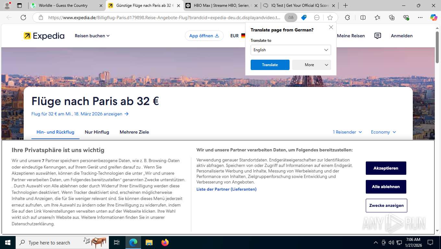Click the App öffnen button
The height and width of the screenshot is (249, 441).
click(x=204, y=36)
